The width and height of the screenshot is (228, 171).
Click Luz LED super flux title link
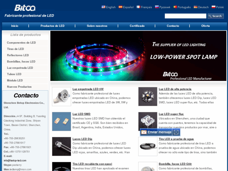point(171,114)
